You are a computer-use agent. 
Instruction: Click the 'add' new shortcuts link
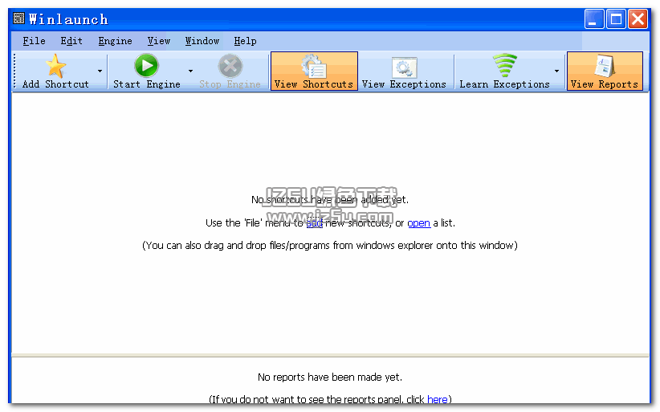(x=315, y=223)
